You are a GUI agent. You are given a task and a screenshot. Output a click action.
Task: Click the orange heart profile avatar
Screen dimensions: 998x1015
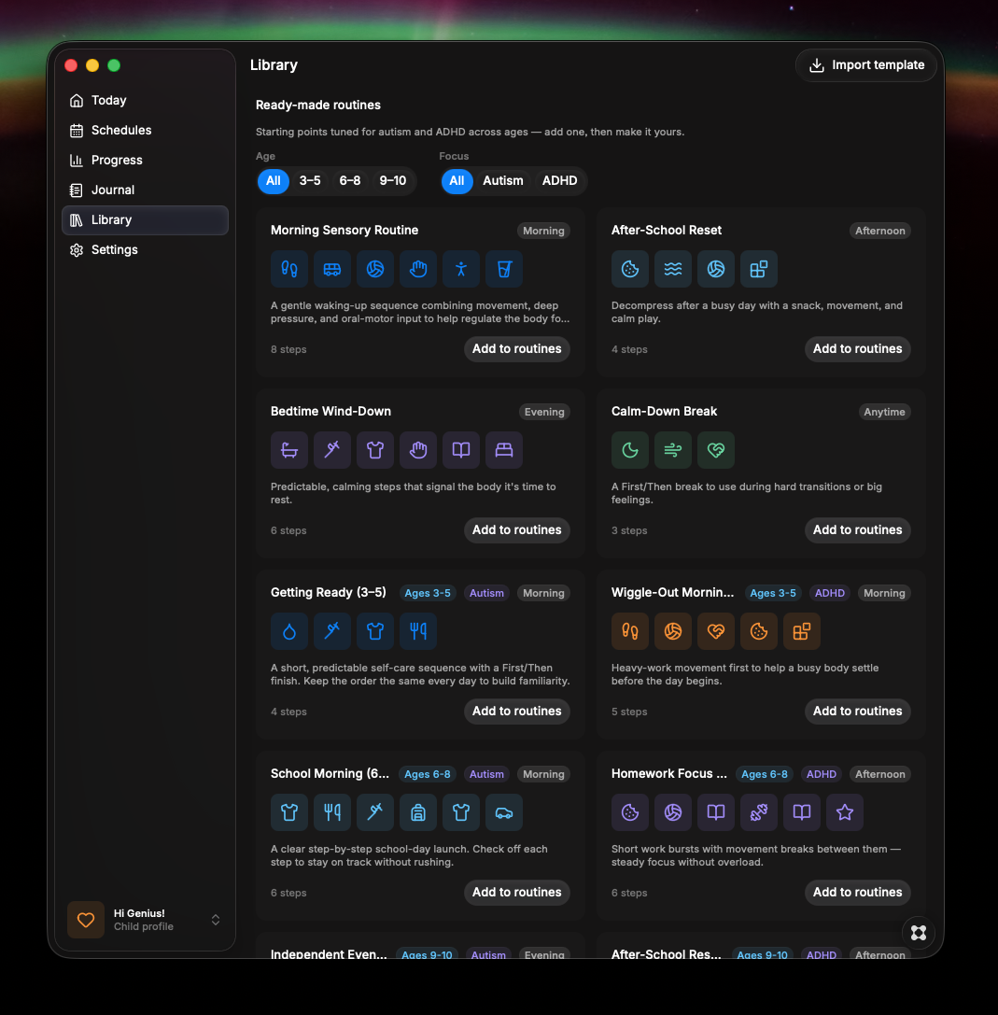point(86,920)
